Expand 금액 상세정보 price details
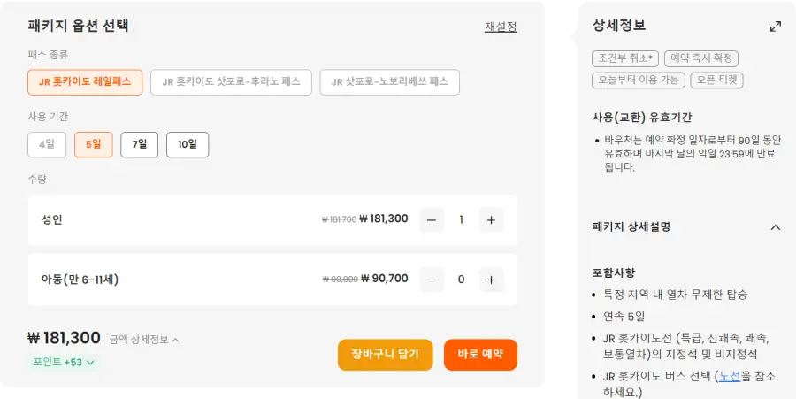The image size is (796, 399). 144,340
